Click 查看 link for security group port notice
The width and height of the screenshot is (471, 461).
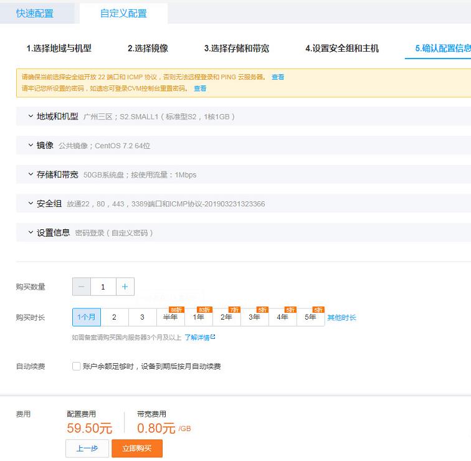(278, 77)
